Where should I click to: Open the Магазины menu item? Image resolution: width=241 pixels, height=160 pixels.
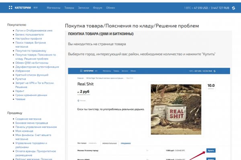pyautogui.click(x=53, y=8)
